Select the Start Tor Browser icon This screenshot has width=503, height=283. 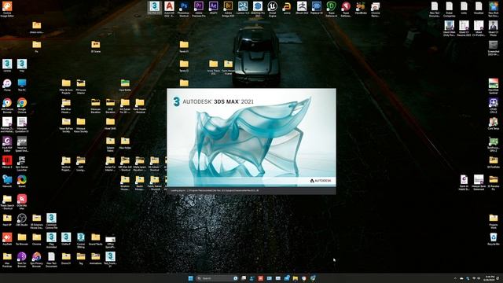(22, 259)
